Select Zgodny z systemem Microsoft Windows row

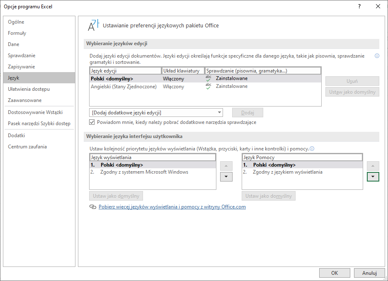point(153,172)
